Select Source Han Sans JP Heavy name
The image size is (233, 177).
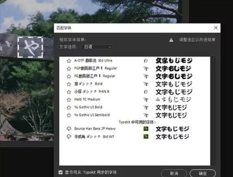click(x=95, y=129)
